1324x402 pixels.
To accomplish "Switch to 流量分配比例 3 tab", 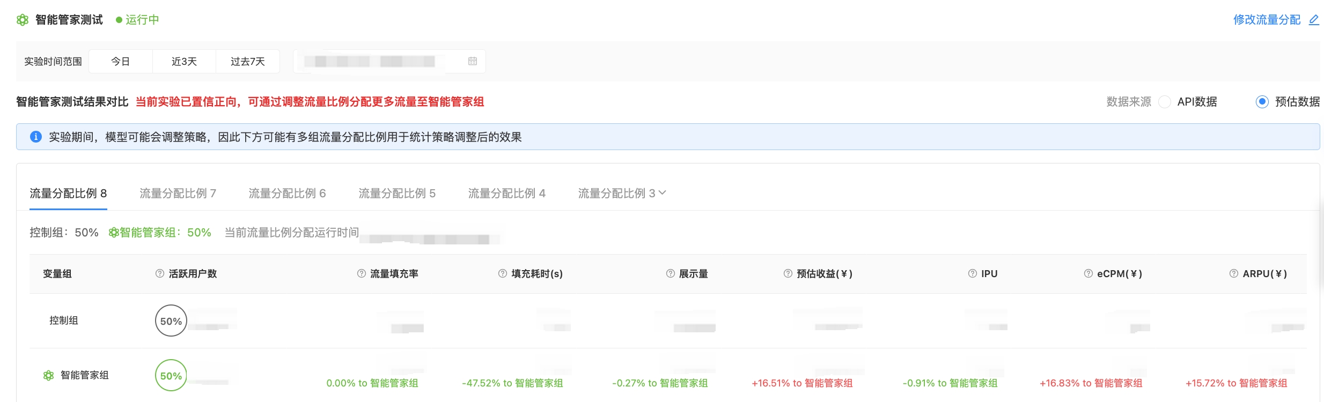I will click(616, 193).
